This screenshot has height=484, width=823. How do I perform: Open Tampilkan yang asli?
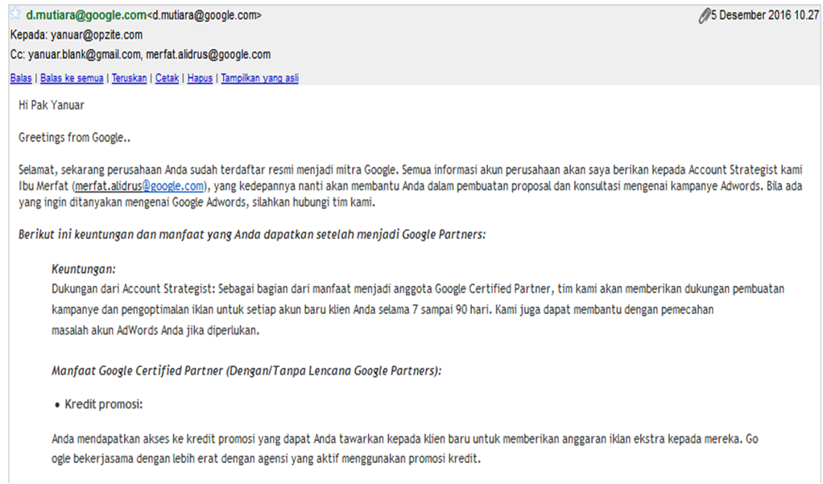[x=260, y=78]
